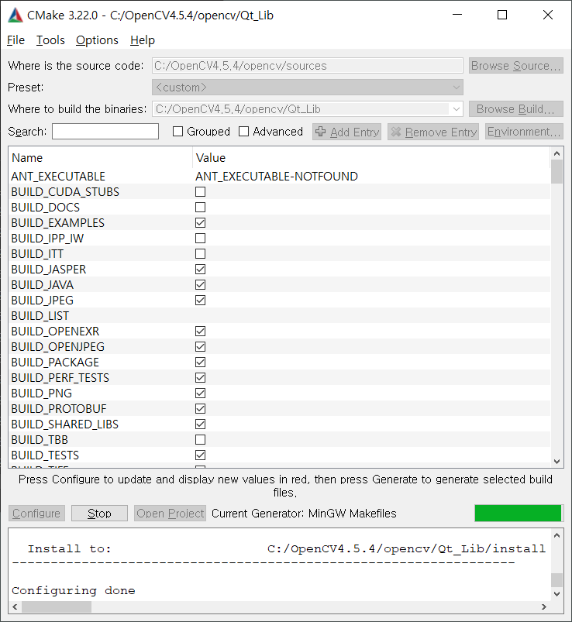The width and height of the screenshot is (572, 622).
Task: Click left arrow of log horizontal scrollbar
Action: point(15,607)
